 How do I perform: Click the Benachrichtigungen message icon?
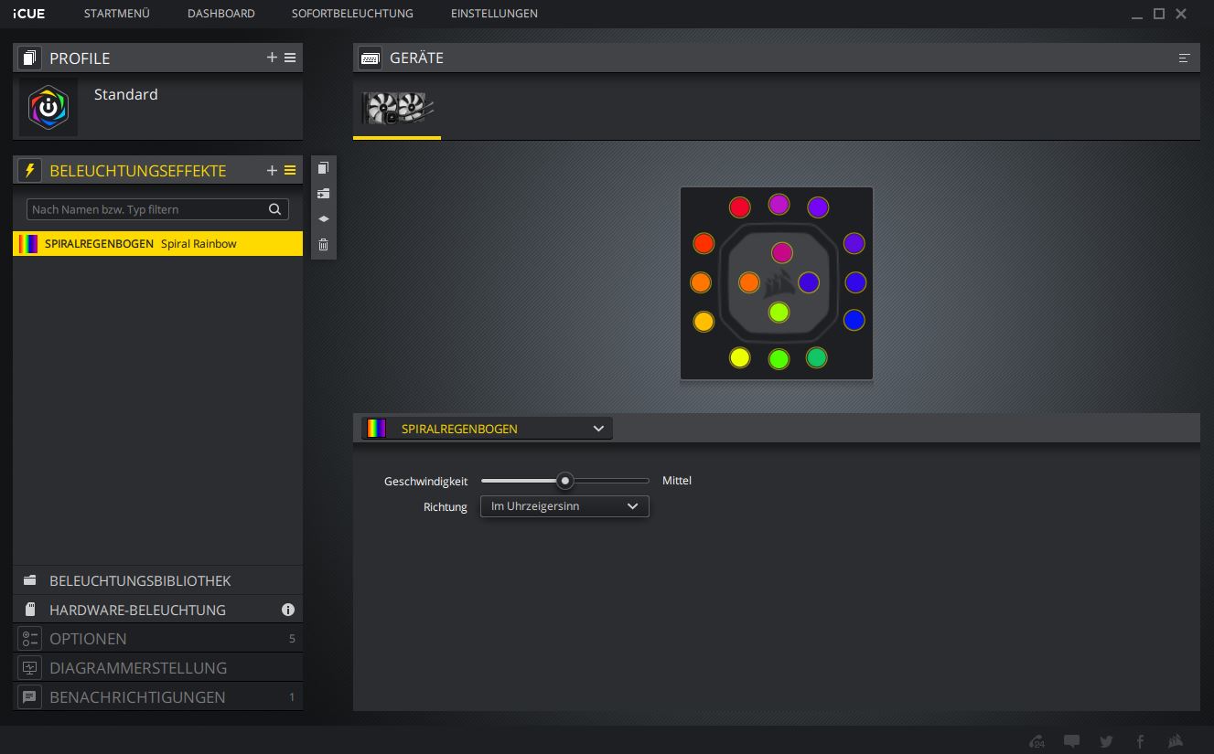29,697
